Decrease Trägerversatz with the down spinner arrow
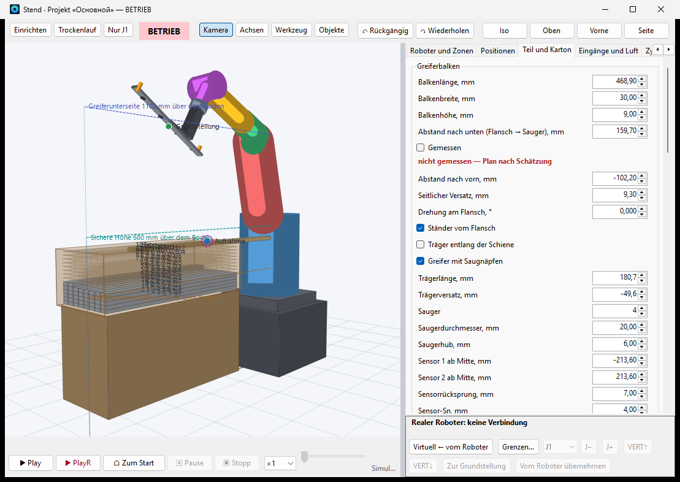 tap(642, 297)
